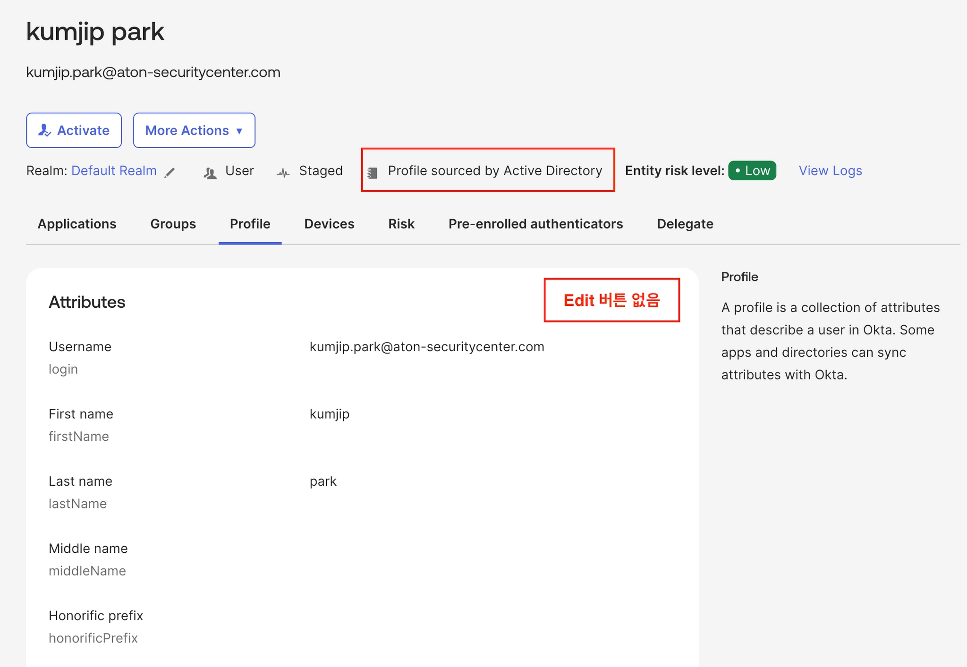
Task: Open the More Actions dropdown
Action: point(194,130)
